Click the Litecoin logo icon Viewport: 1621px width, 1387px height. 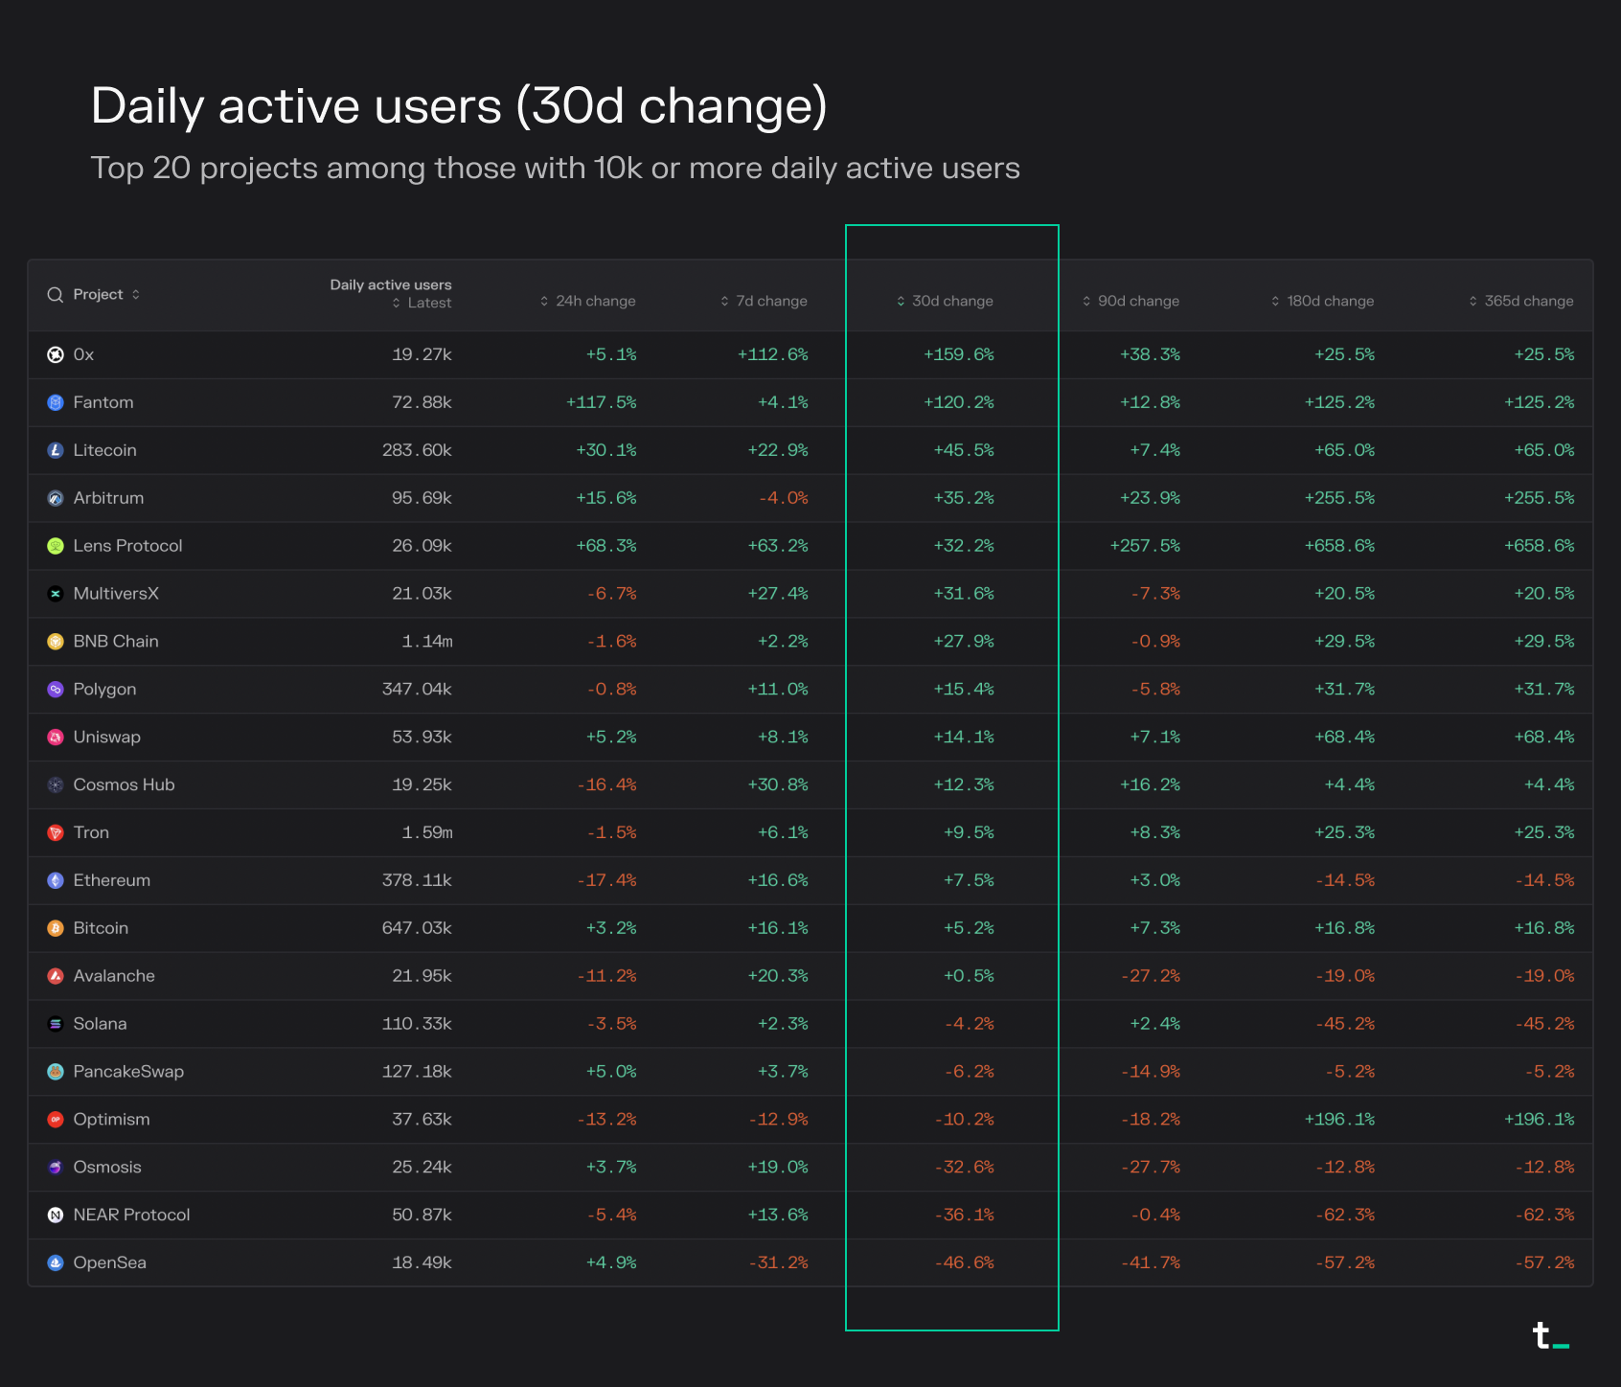[x=56, y=450]
